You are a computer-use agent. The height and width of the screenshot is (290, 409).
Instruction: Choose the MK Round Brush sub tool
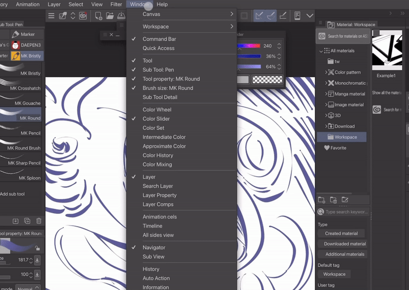point(20,144)
